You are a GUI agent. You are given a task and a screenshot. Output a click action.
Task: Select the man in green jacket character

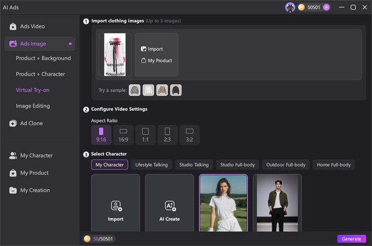tap(277, 203)
